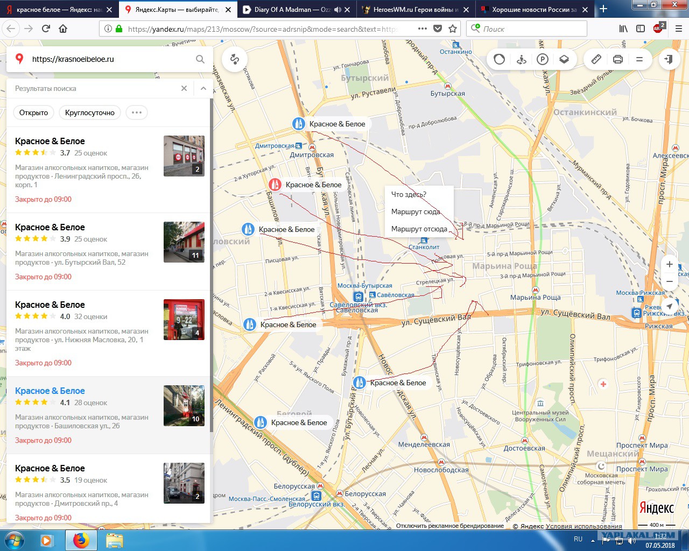Toggle the traffic layer on the map
Screen dimensions: 689x551
[x=500, y=59]
